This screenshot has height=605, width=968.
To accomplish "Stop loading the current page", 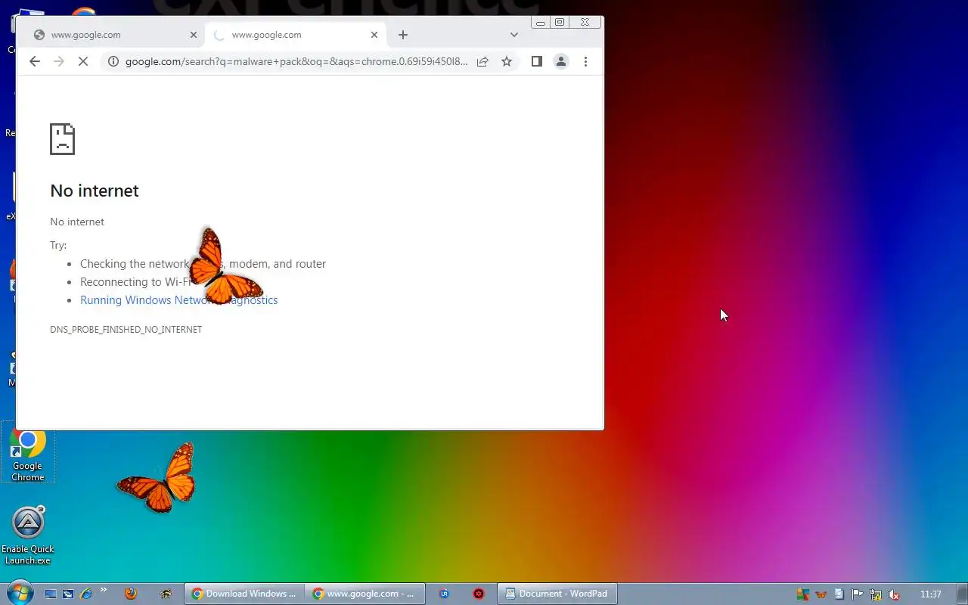I will (x=83, y=62).
